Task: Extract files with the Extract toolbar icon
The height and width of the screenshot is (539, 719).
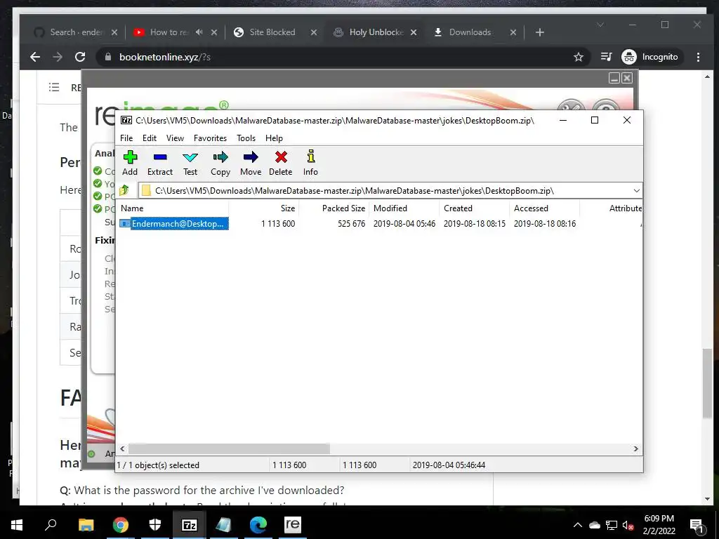Action: [x=160, y=163]
